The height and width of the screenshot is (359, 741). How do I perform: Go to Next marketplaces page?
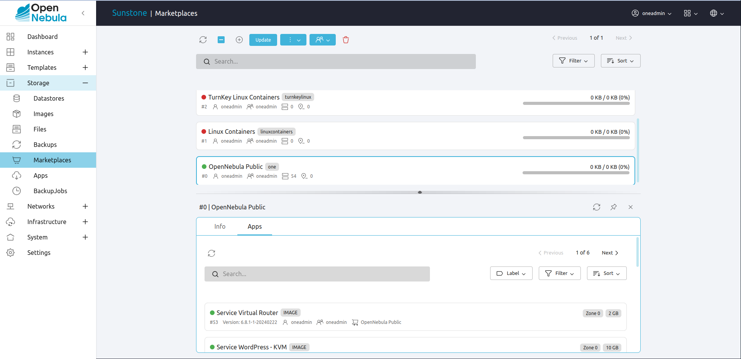(x=624, y=38)
